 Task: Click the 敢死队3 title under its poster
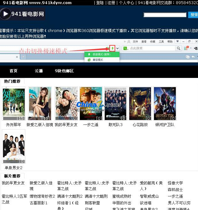pos(116,125)
